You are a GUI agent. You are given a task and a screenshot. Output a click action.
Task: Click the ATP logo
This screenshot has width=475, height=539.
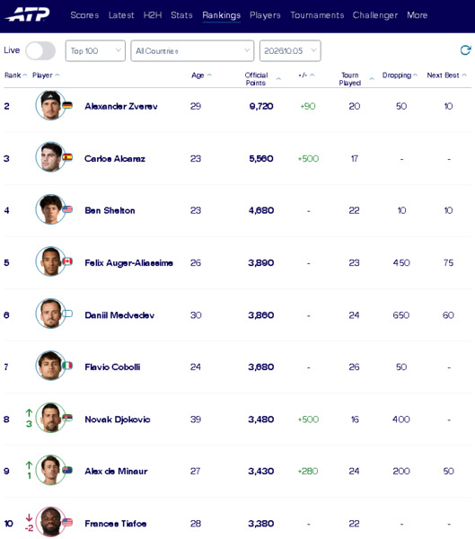28,14
